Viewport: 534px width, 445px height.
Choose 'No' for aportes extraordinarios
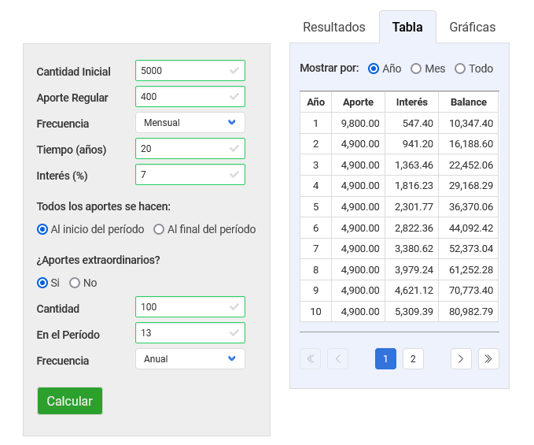pyautogui.click(x=75, y=283)
